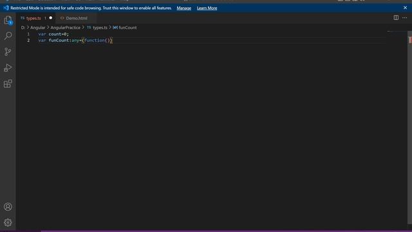Click line number 1 in gutter
Screen dimensions: 412x232
point(28,34)
